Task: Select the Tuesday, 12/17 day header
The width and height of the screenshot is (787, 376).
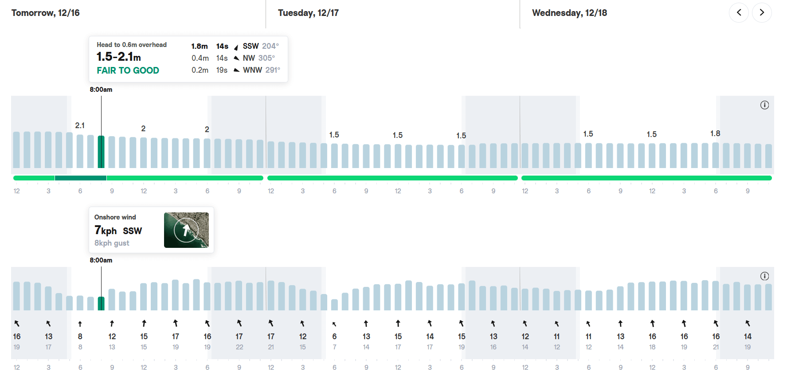Action: click(x=308, y=13)
